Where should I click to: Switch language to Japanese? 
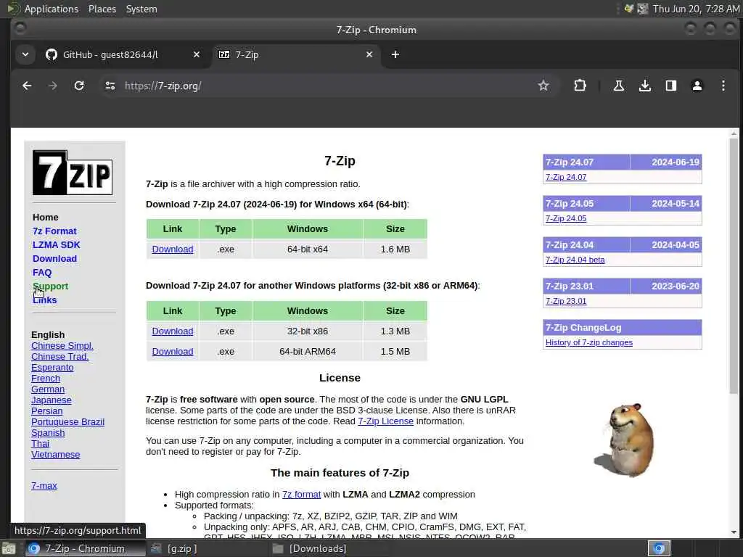[52, 400]
